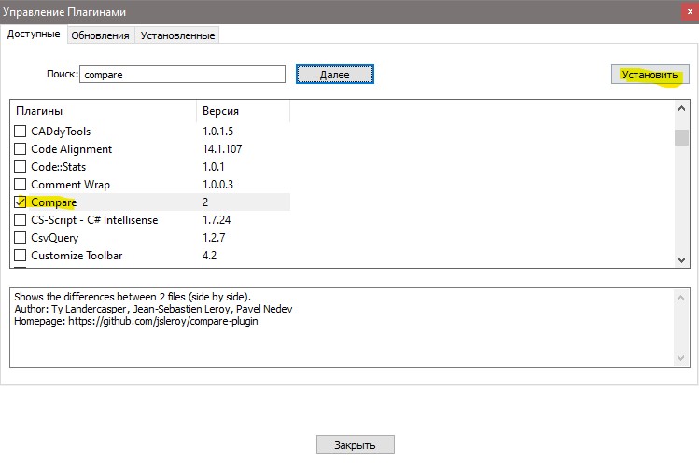Click the Author line in description

(x=153, y=309)
